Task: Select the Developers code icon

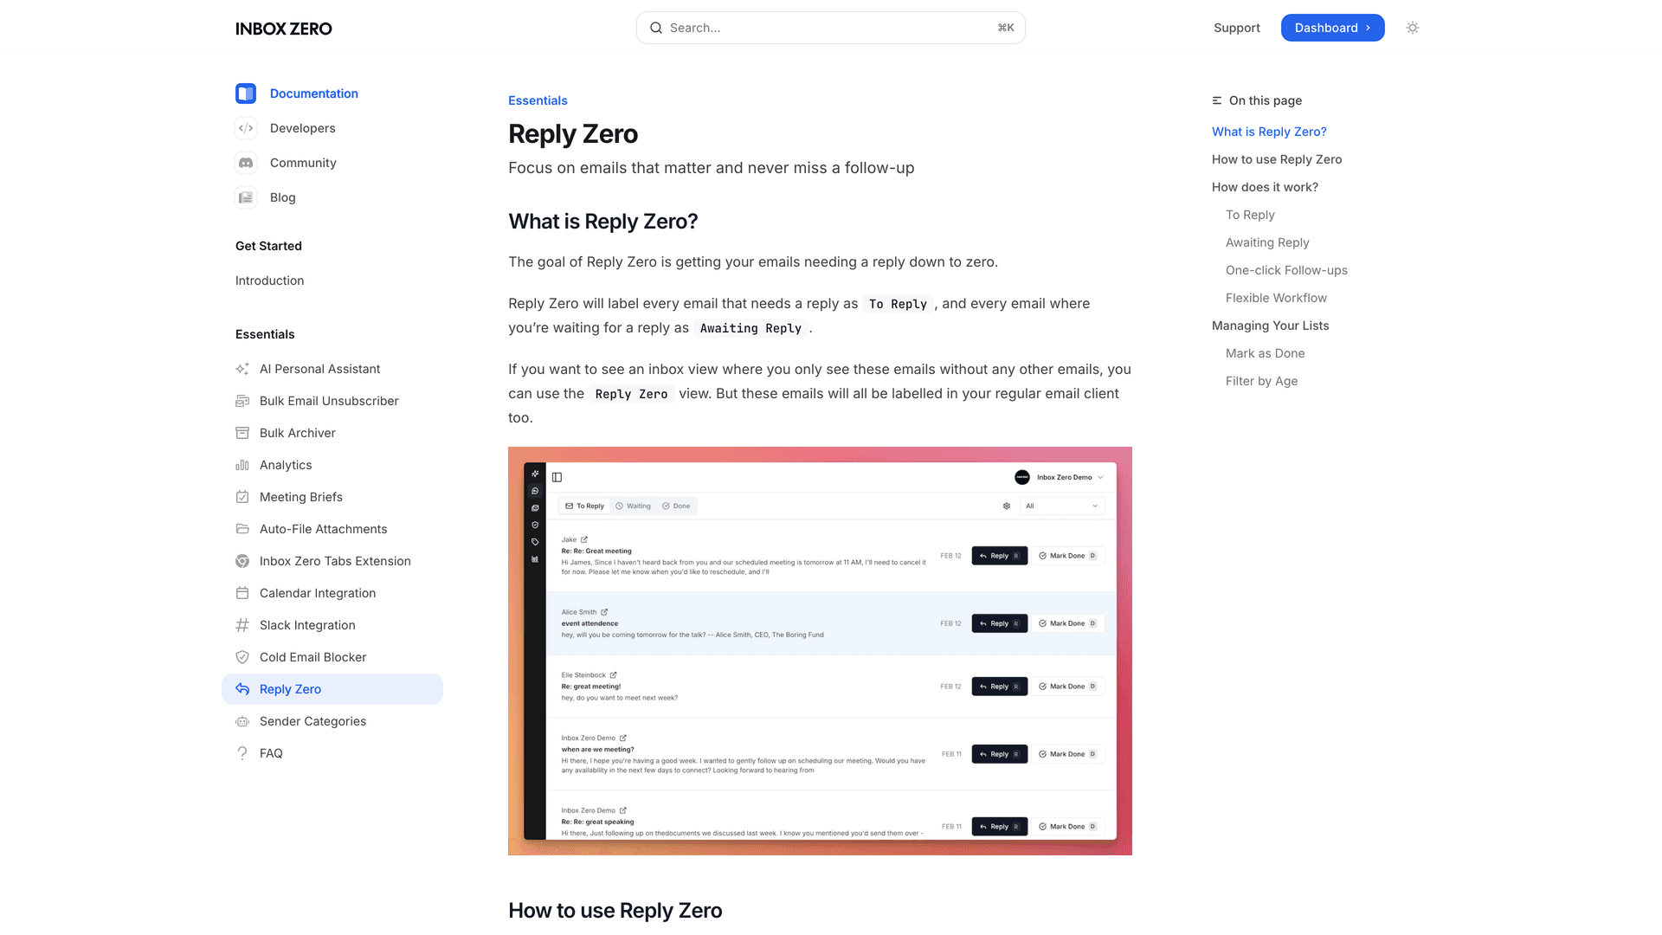Action: click(246, 127)
